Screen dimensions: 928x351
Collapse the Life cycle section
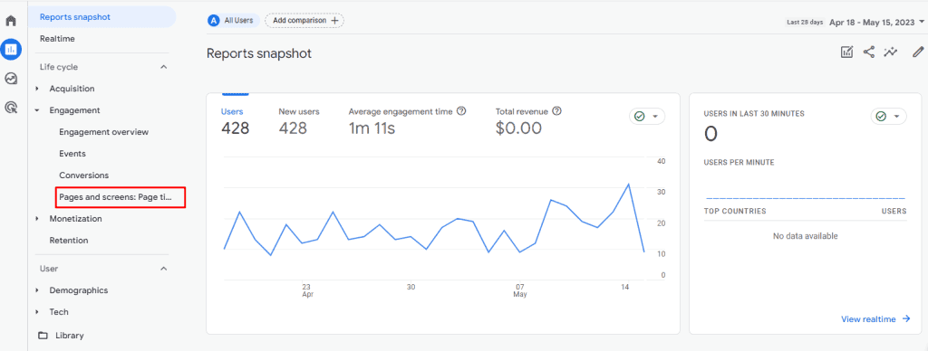[x=164, y=67]
